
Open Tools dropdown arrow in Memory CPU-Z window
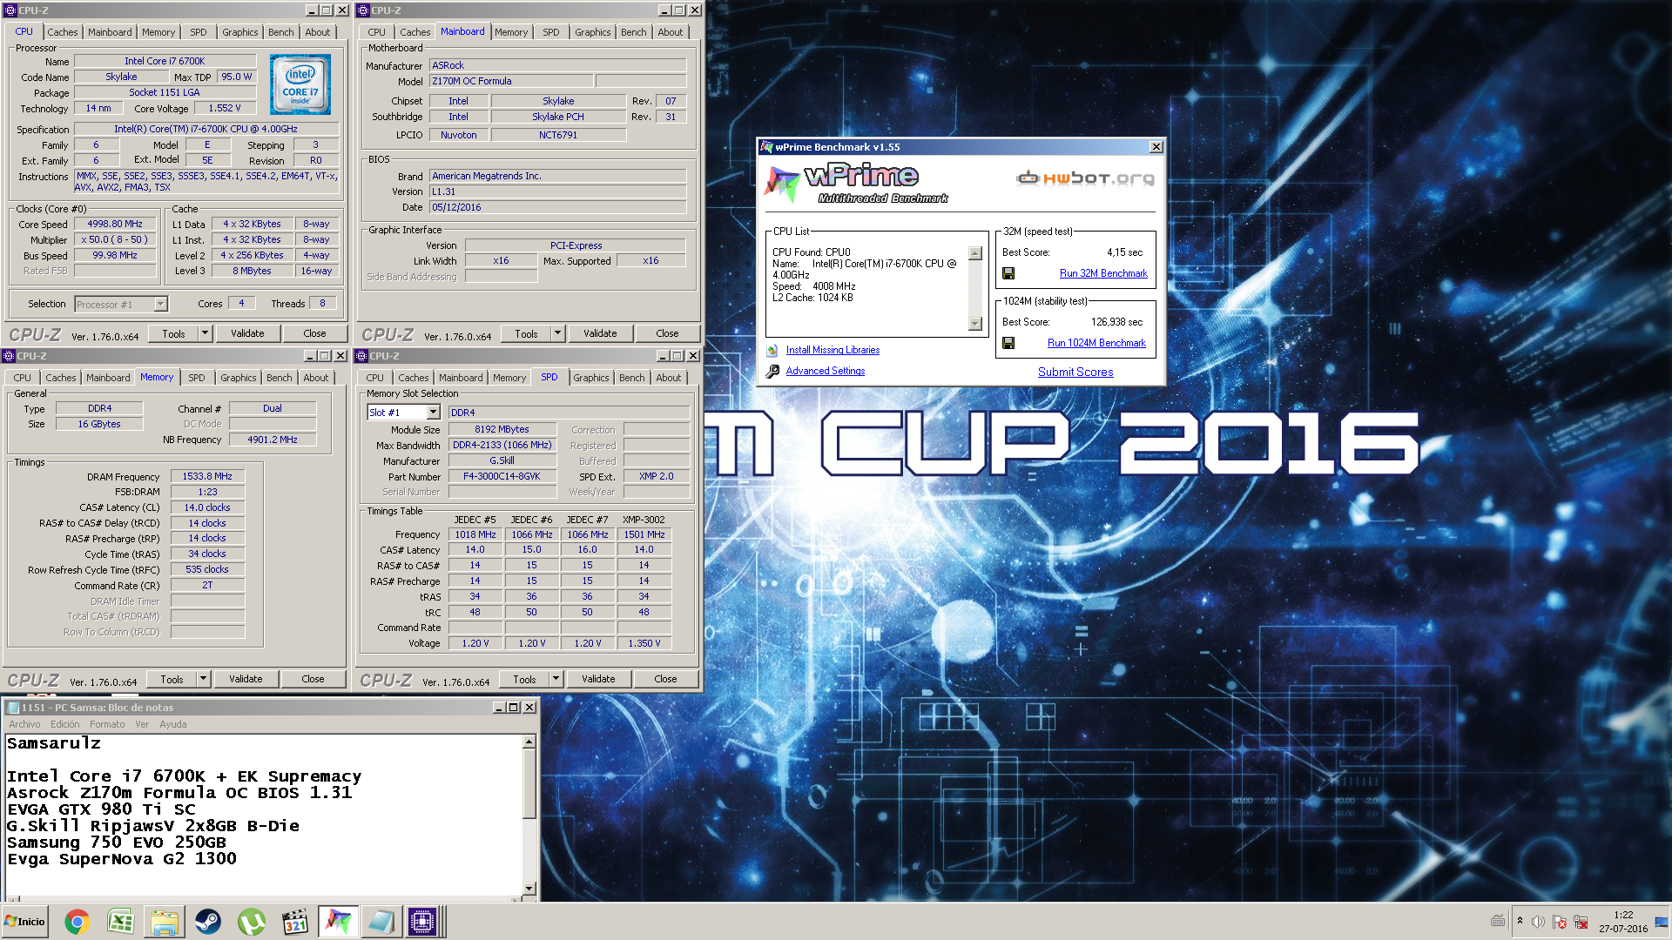[203, 679]
